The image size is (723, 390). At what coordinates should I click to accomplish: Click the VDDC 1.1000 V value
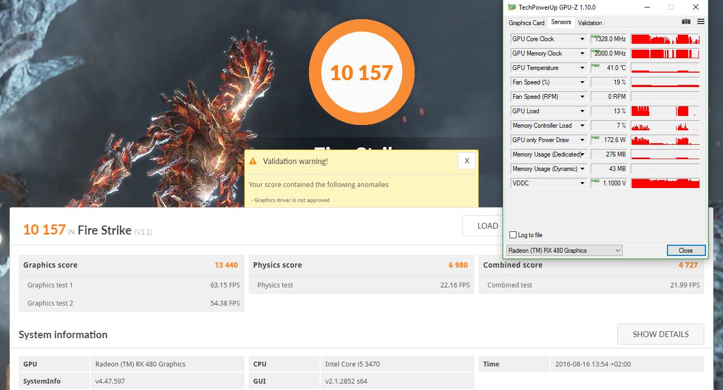tap(609, 183)
